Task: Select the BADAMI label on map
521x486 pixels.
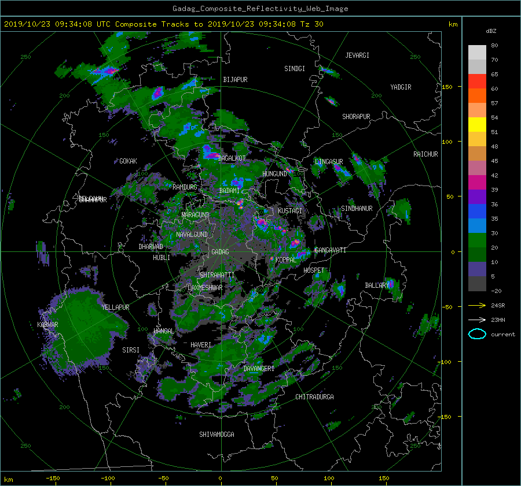Action: click(x=229, y=191)
